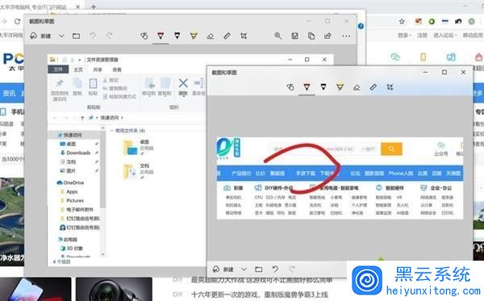Viewport: 484px width, 301px height.
Task: Open file folder icon at bottom of front window
Action: point(259,270)
